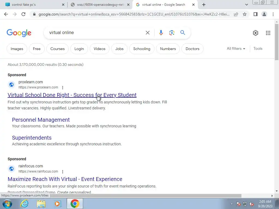Apply the Doctors filter chip
This screenshot has height=209, width=279.
coord(192,49)
